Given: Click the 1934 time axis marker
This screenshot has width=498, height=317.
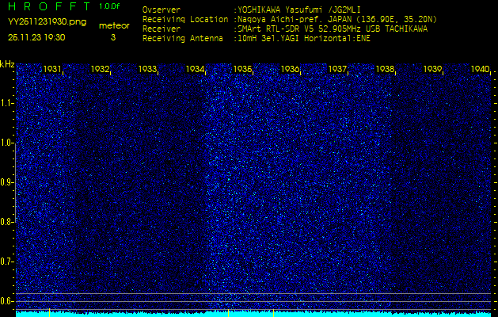Looking at the screenshot, I should click(195, 69).
